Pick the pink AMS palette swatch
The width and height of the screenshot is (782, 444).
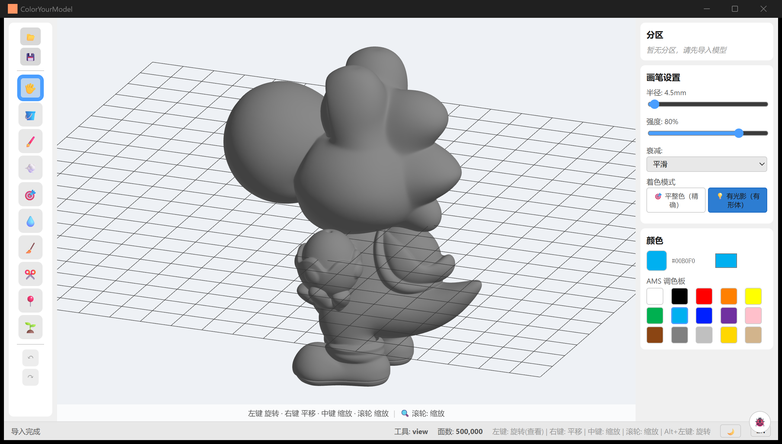(753, 316)
